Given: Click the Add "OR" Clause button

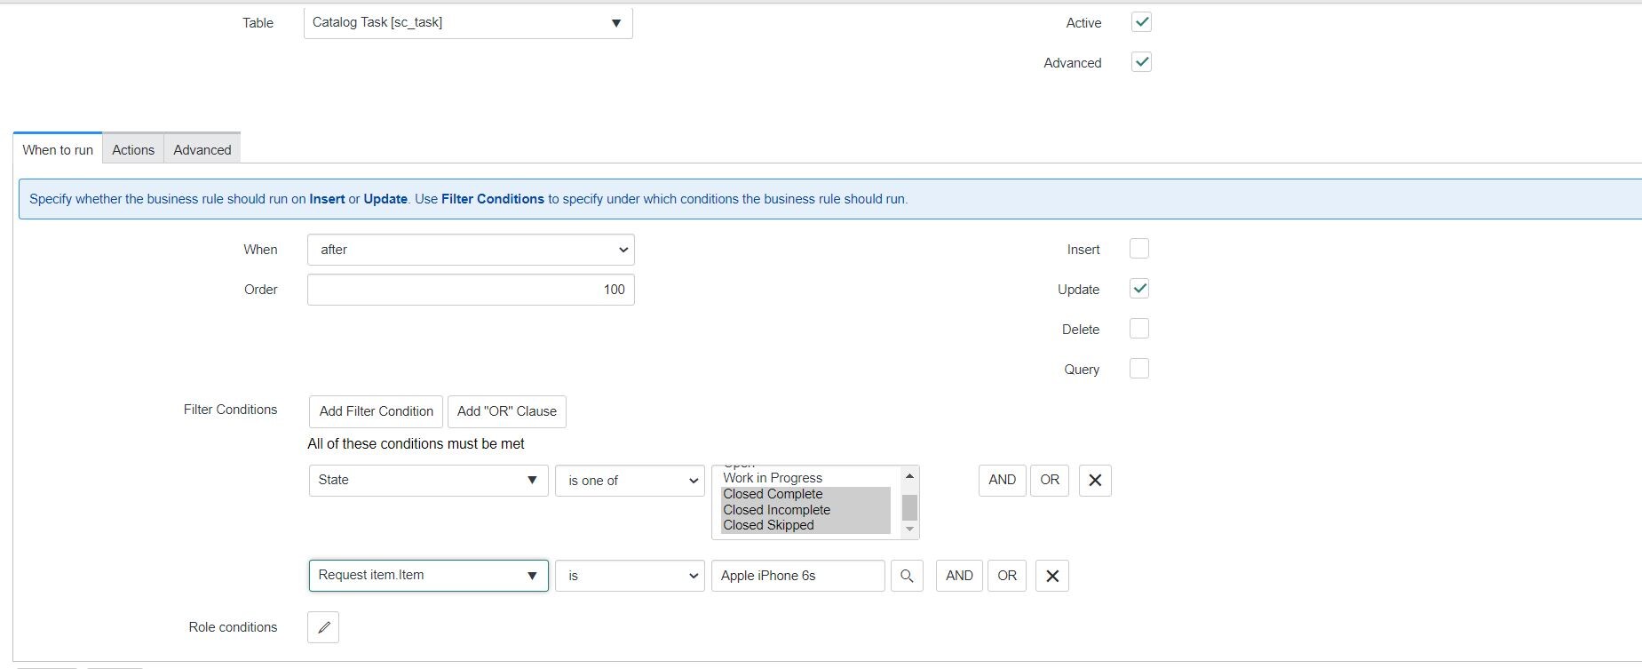Looking at the screenshot, I should 506,411.
